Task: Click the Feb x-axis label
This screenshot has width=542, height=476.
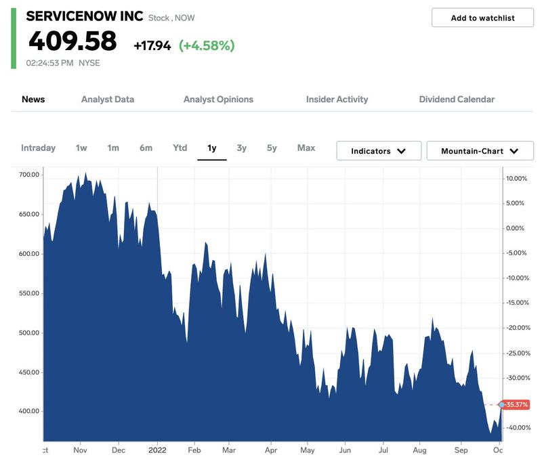Action: point(194,450)
